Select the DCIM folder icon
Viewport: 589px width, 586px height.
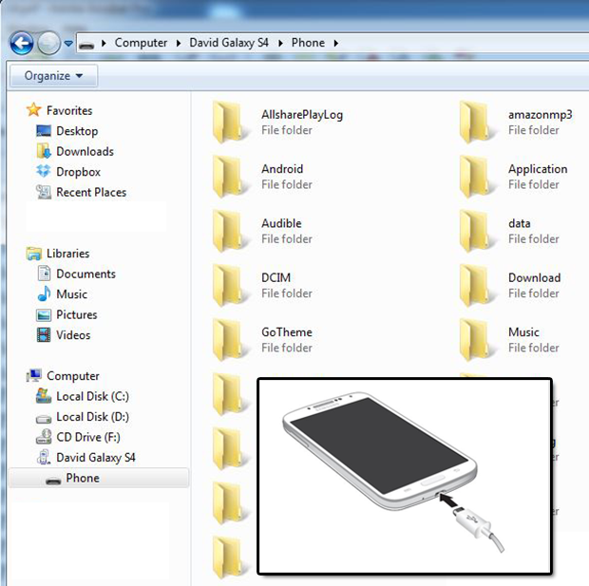click(x=230, y=285)
